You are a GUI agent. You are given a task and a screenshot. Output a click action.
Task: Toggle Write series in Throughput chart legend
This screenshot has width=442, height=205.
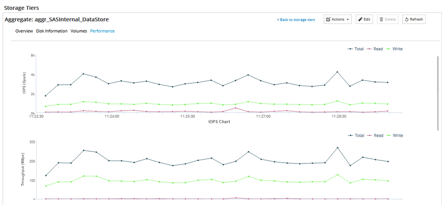(395, 135)
